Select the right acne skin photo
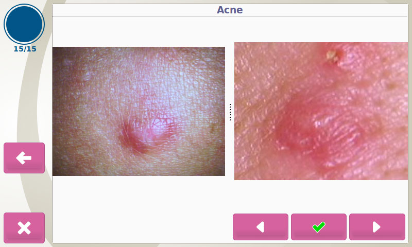 click(x=321, y=111)
